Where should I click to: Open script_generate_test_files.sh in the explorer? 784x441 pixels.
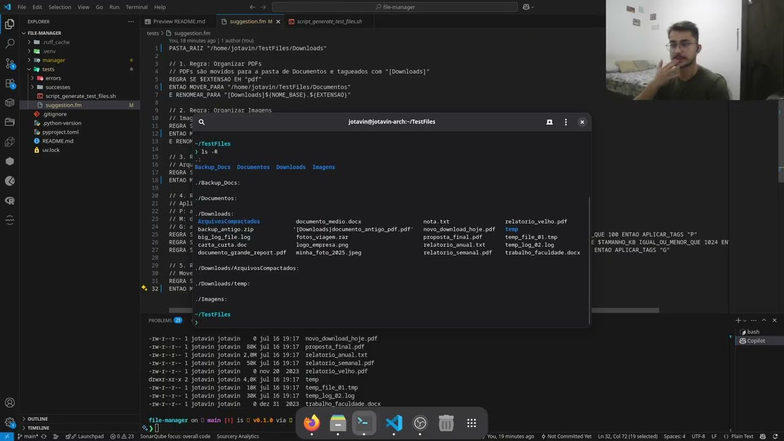[80, 96]
